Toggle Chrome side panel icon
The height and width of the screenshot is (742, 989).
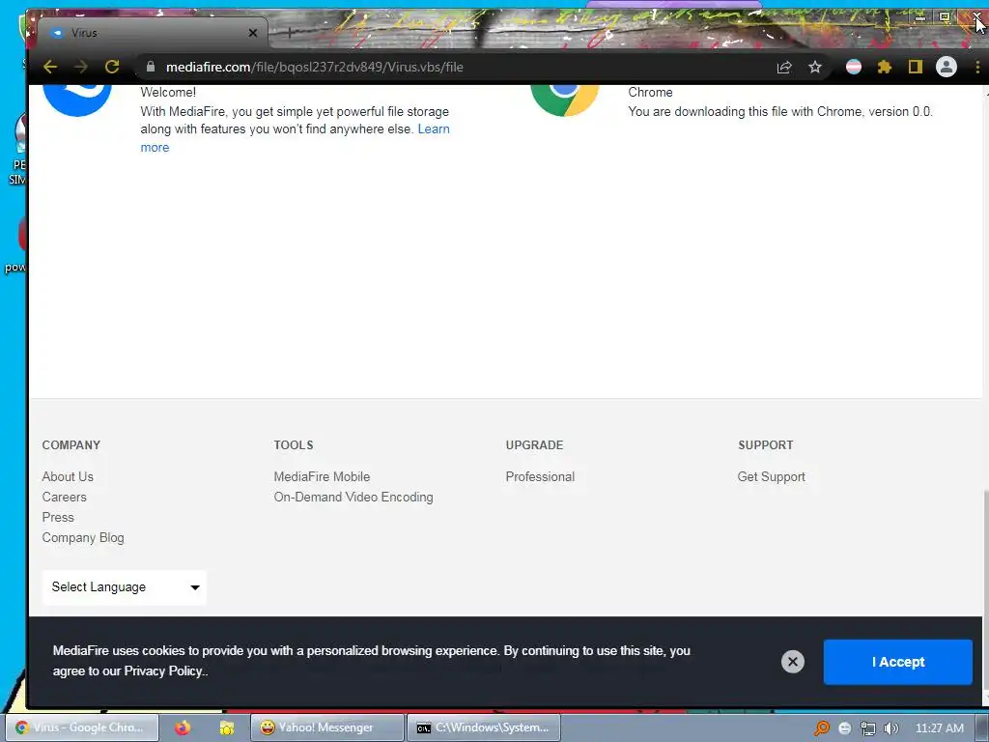tap(916, 67)
